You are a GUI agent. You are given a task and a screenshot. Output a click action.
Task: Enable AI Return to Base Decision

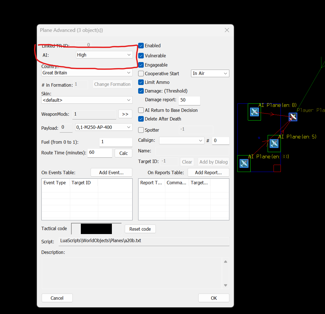[141, 110]
